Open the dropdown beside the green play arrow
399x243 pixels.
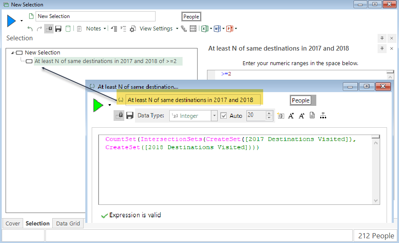click(110, 105)
